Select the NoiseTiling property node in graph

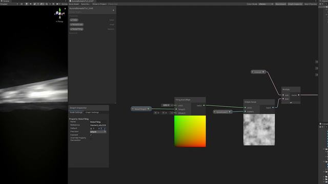coord(141,109)
